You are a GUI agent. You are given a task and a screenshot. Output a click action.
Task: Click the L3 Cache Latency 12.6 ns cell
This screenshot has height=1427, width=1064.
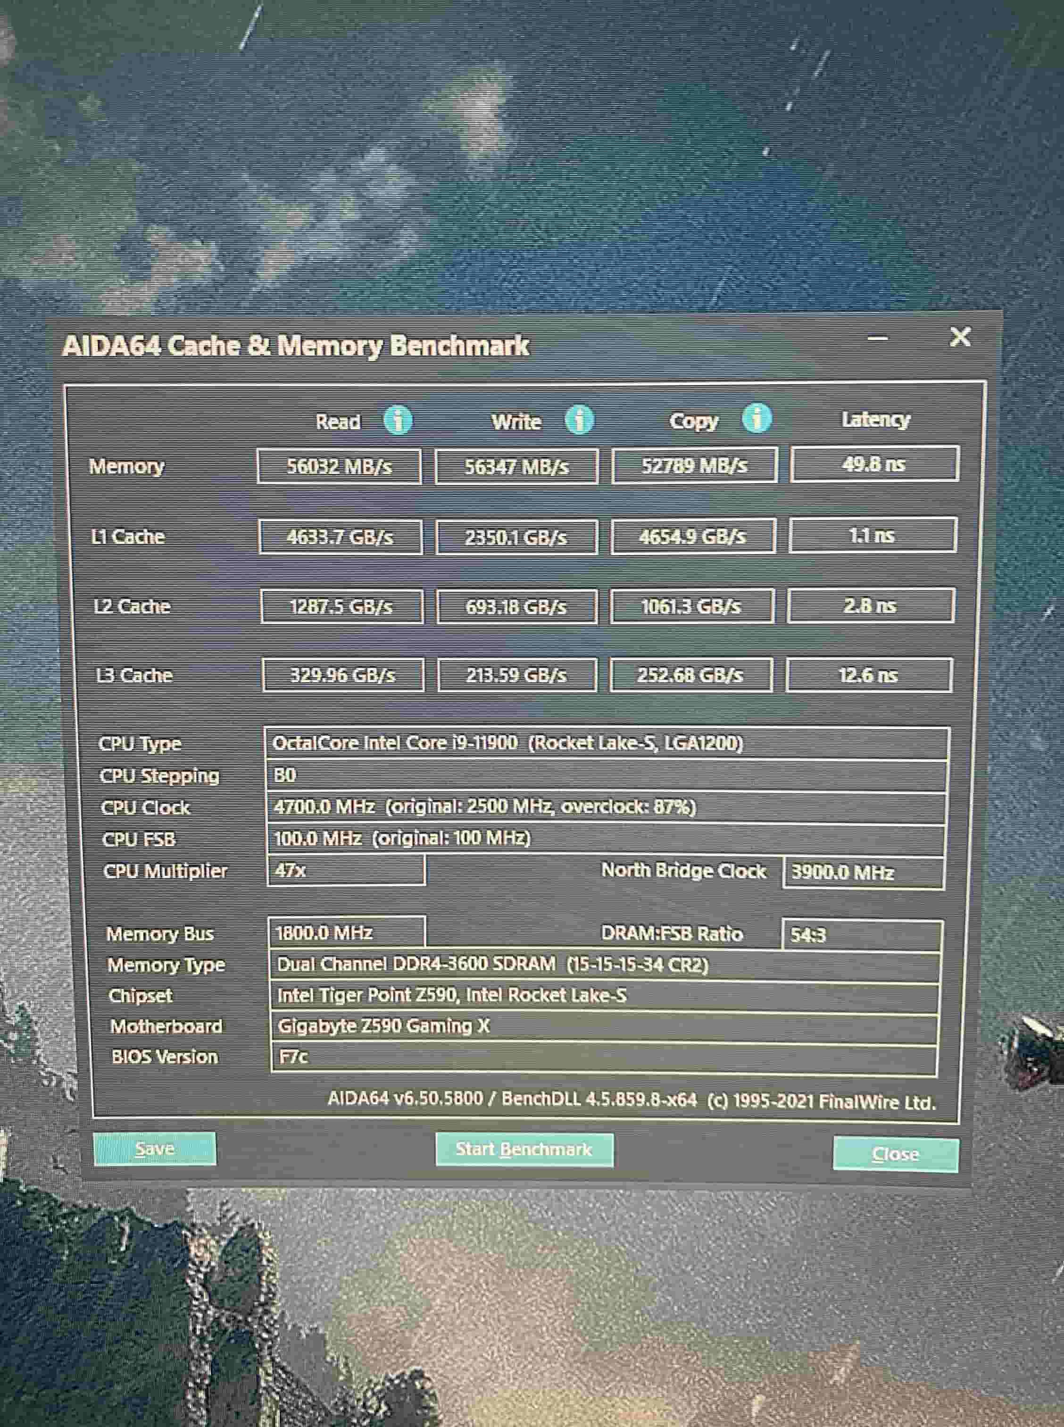click(x=868, y=675)
